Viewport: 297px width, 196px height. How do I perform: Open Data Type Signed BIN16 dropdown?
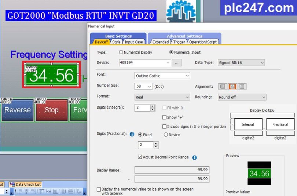click(x=262, y=63)
